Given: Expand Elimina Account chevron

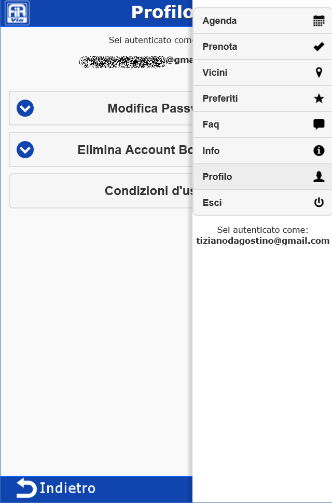Looking at the screenshot, I should point(25,150).
